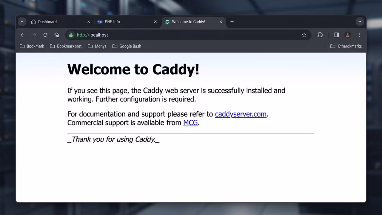Bookmark this page with the star icon
This screenshot has width=382, height=215.
304,35
